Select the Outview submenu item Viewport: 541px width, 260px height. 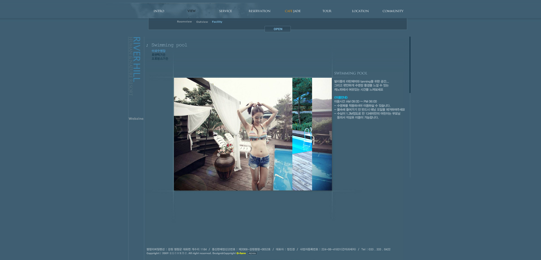point(202,22)
